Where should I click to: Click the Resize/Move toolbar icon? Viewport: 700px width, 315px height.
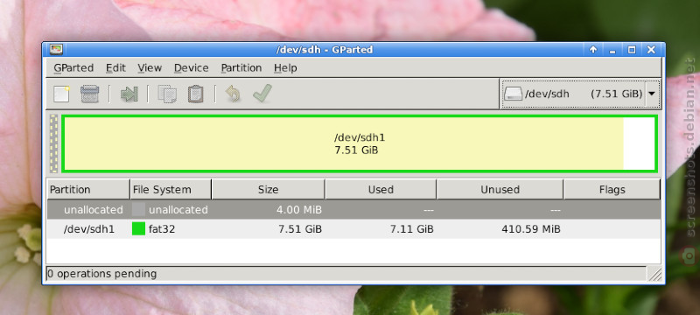[129, 94]
